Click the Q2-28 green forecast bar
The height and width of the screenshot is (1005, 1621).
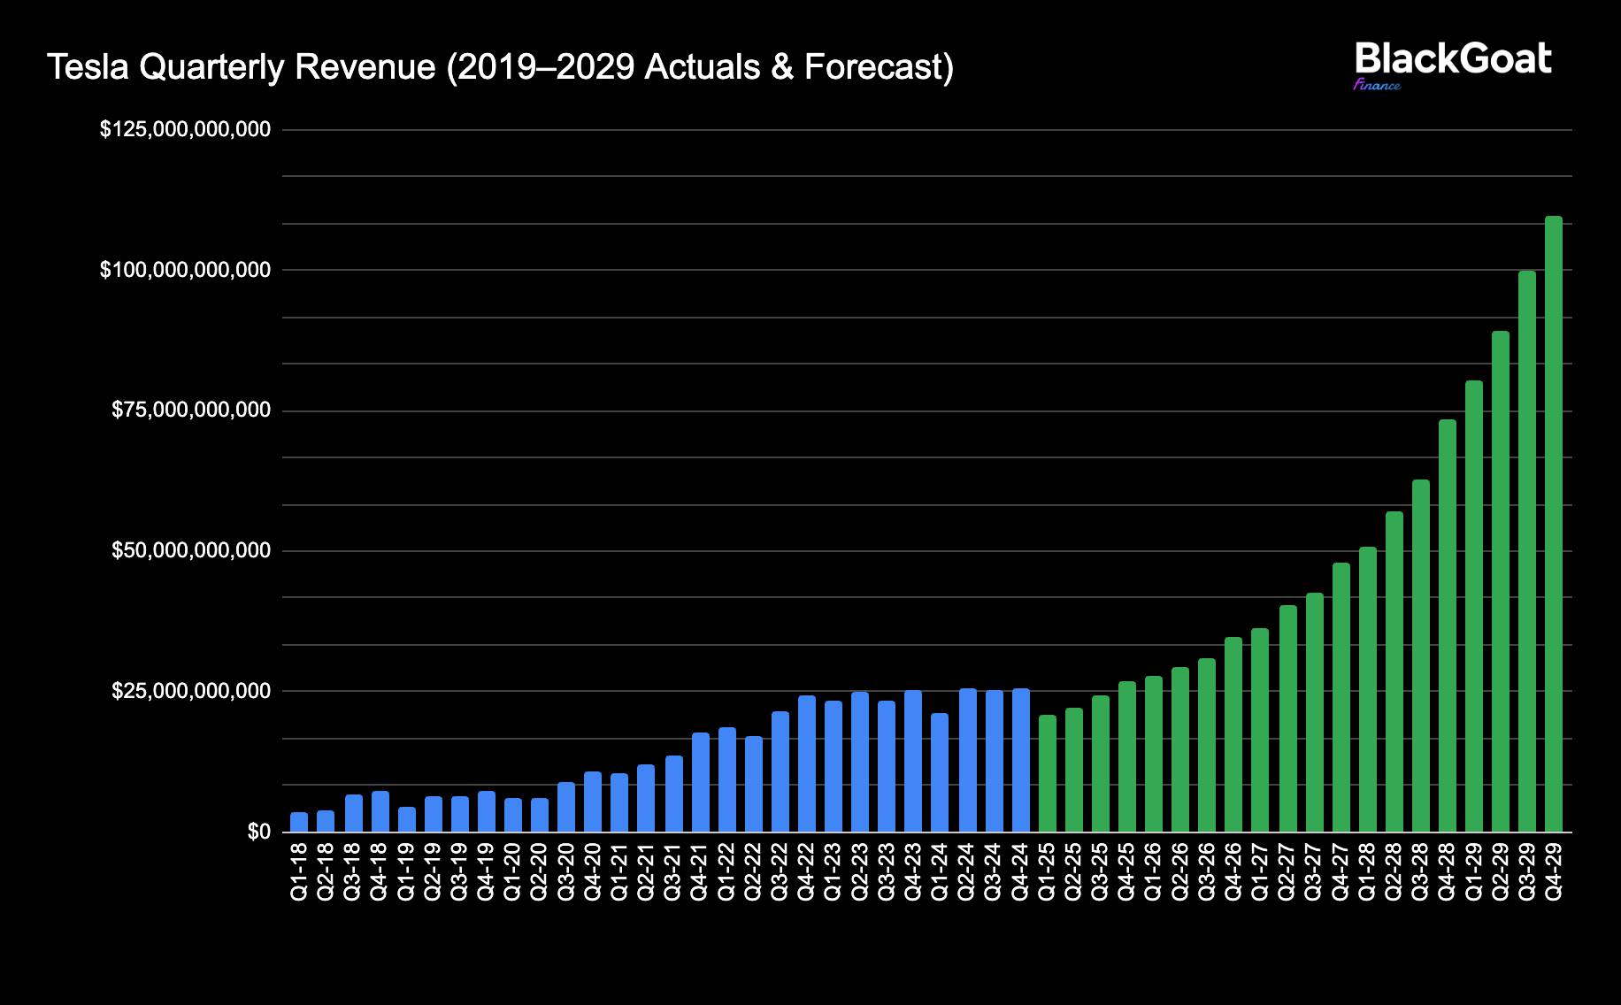tap(1394, 671)
